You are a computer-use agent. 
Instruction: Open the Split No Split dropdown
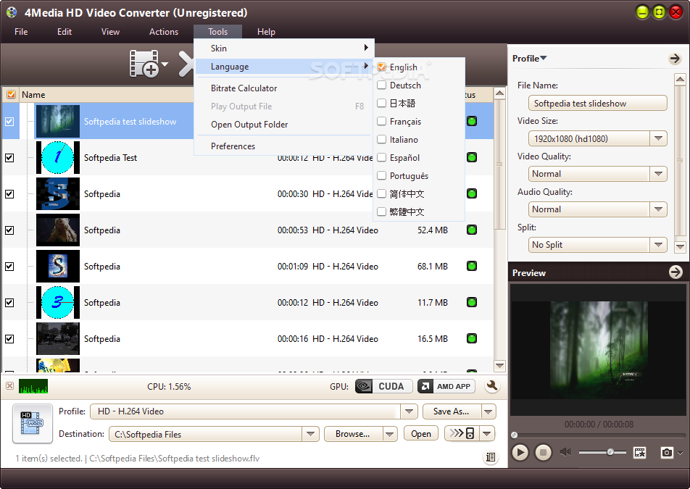click(658, 245)
